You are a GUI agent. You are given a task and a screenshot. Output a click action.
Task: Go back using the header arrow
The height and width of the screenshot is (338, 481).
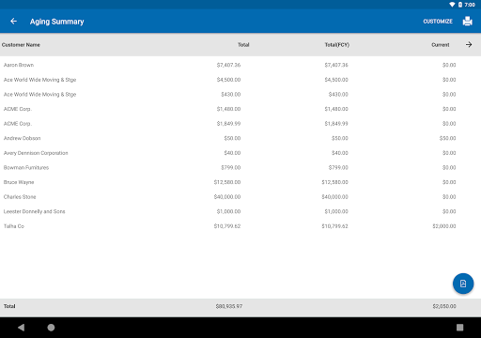coord(13,22)
